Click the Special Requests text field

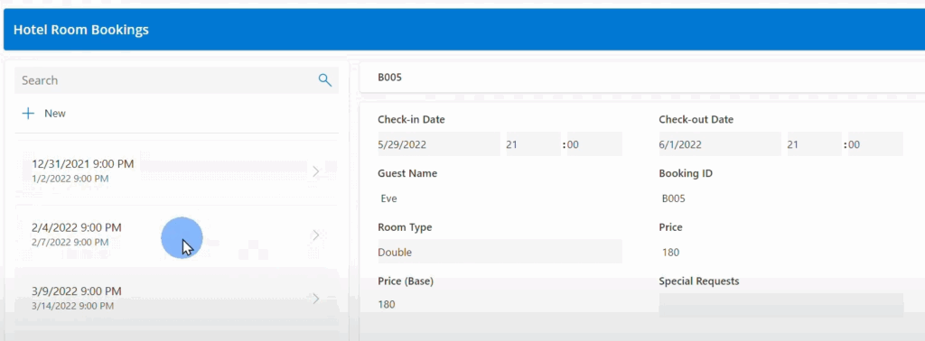[x=781, y=305]
